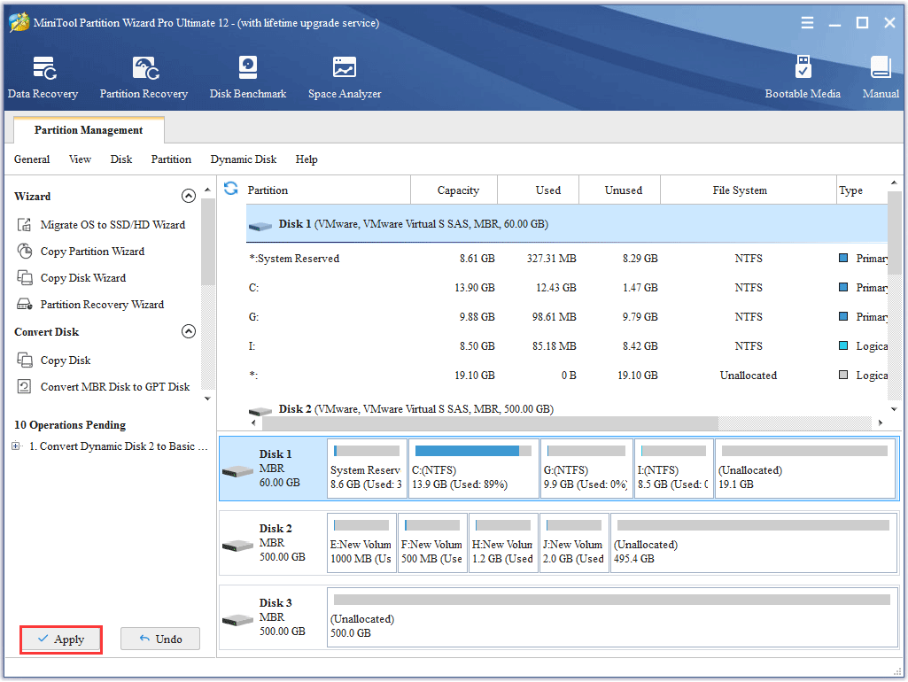The height and width of the screenshot is (682, 908).
Task: Open the Disk Benchmark tool
Action: [x=248, y=77]
